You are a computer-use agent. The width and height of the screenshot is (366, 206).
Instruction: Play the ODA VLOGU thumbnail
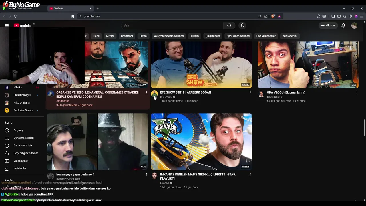click(308, 65)
